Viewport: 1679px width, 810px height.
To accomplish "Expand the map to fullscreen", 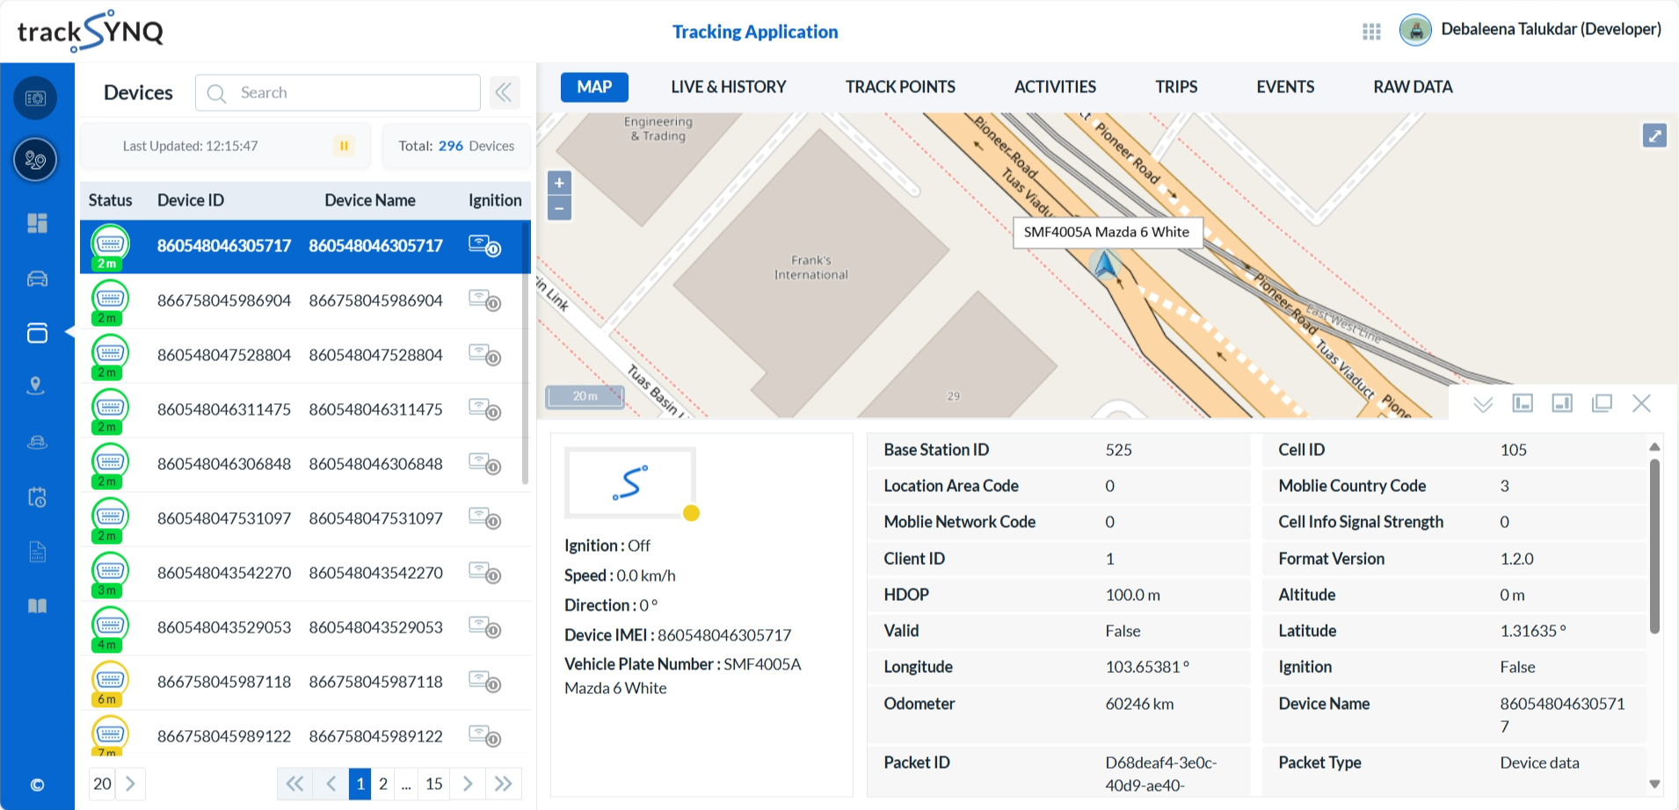I will click(x=1655, y=135).
